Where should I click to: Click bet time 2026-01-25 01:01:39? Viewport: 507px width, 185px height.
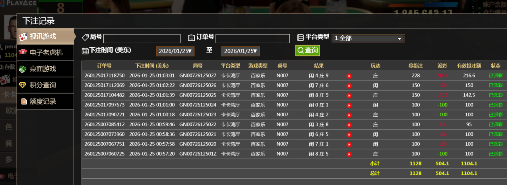(152, 95)
